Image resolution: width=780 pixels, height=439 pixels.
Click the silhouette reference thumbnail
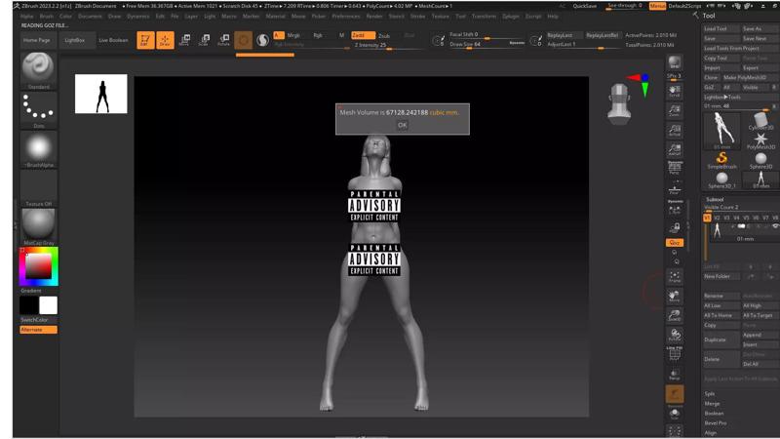click(x=101, y=94)
